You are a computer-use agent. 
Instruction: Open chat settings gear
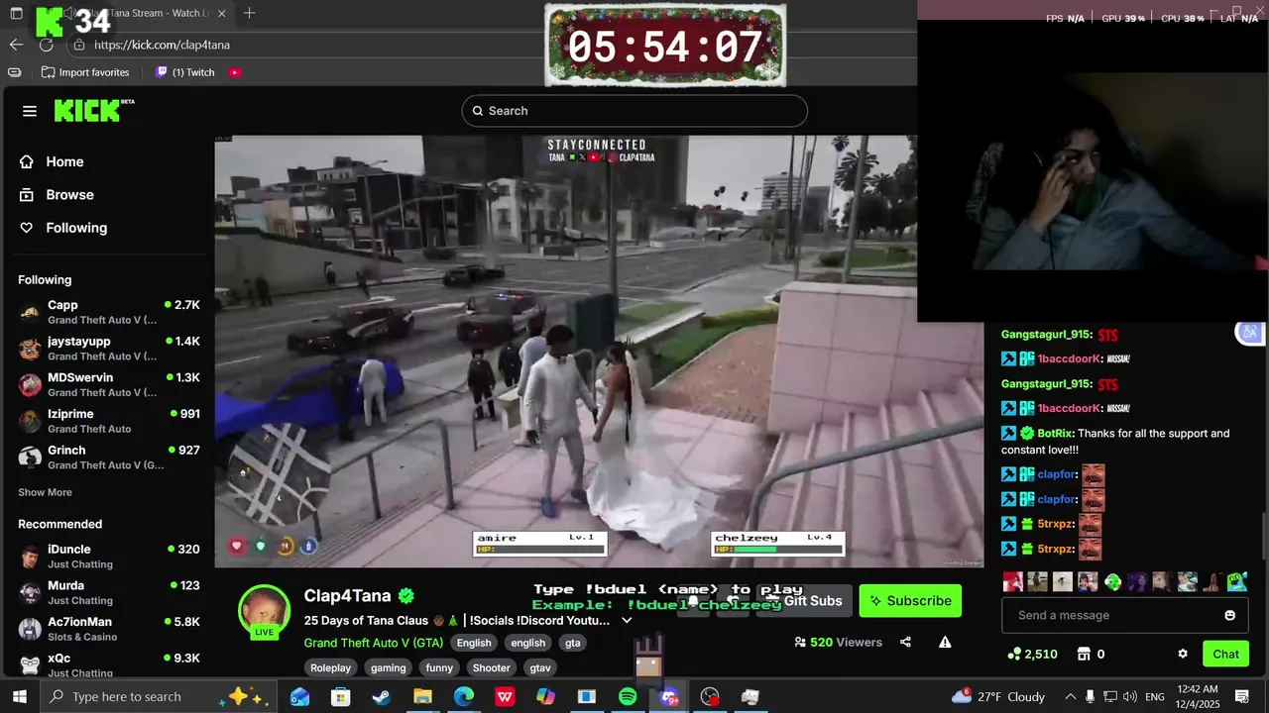(1182, 655)
